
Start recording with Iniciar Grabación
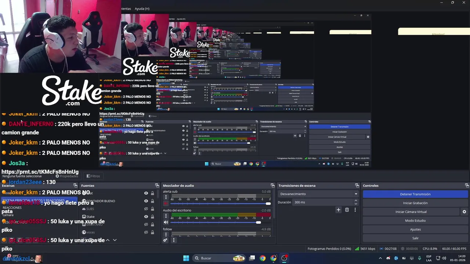click(x=415, y=203)
